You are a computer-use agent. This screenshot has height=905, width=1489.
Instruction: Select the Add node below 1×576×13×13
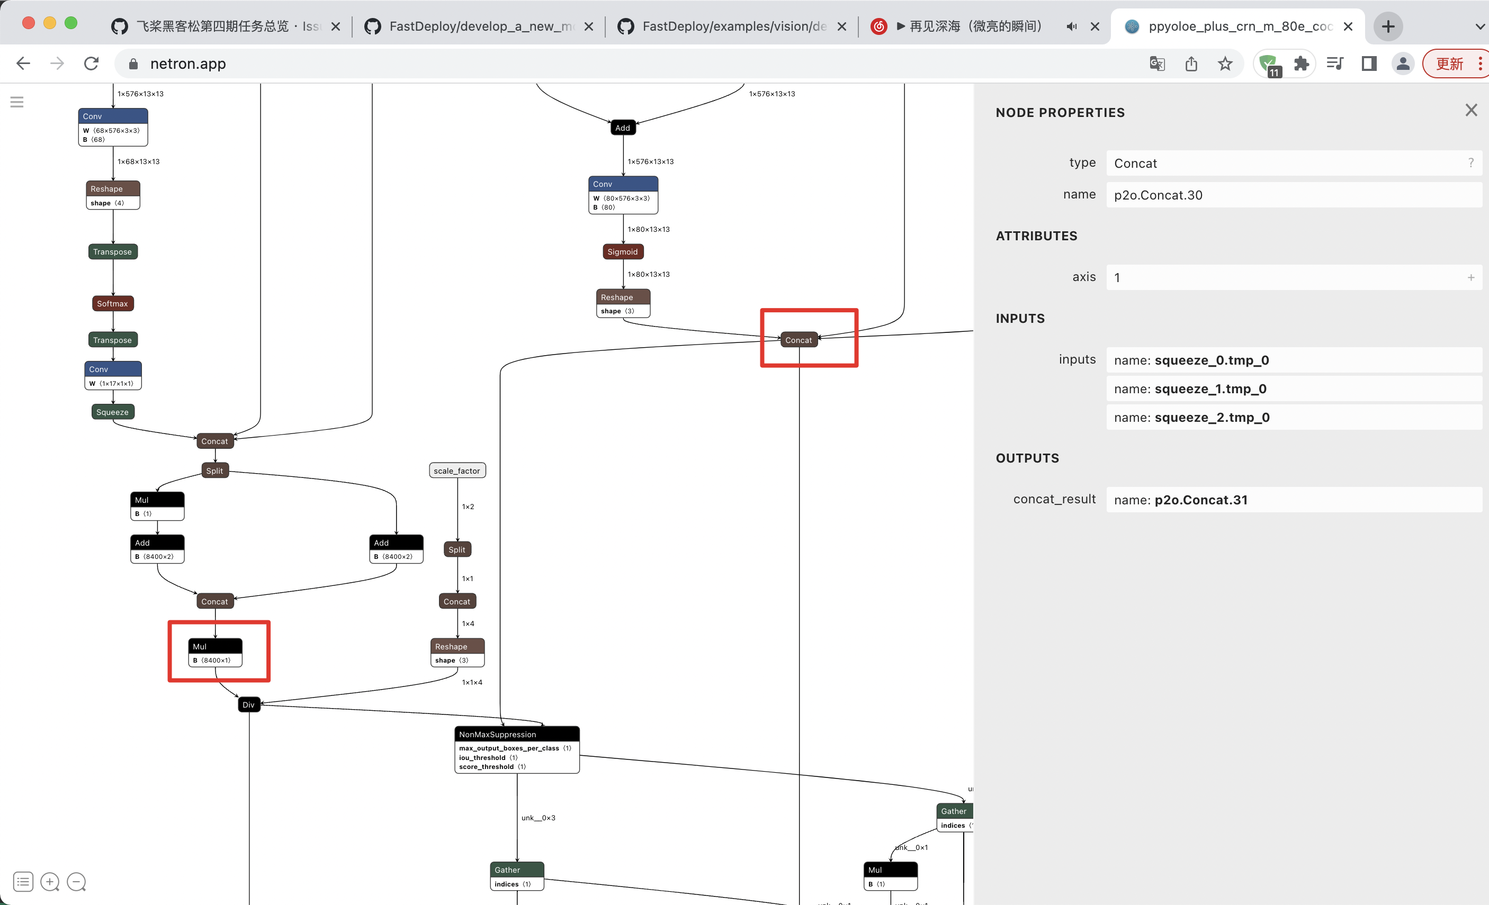(622, 128)
